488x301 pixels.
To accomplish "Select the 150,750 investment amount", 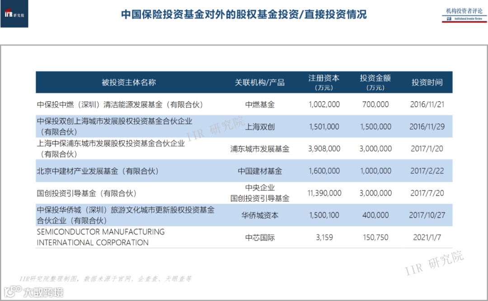I will (x=375, y=237).
